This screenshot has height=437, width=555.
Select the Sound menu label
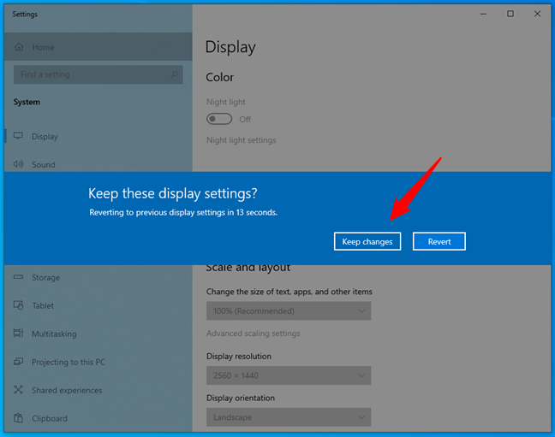pos(43,165)
